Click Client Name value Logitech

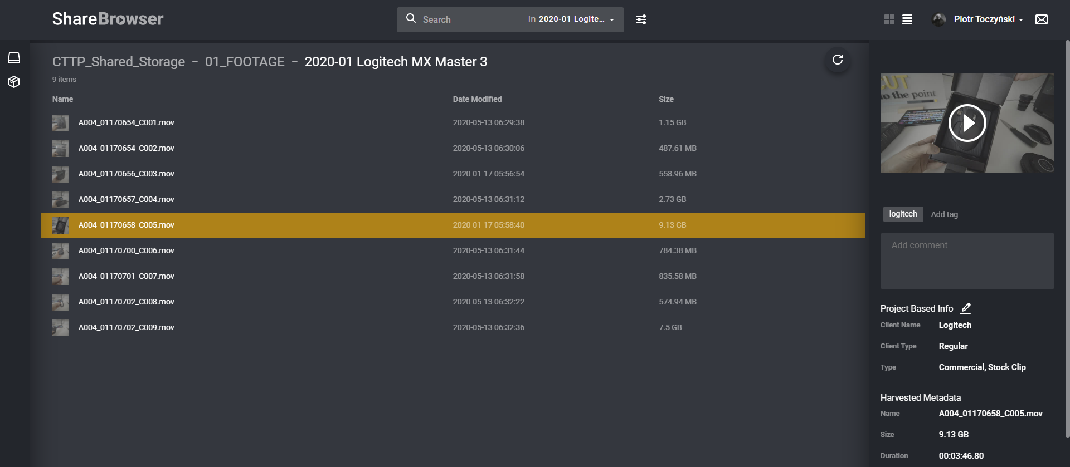[x=955, y=325]
